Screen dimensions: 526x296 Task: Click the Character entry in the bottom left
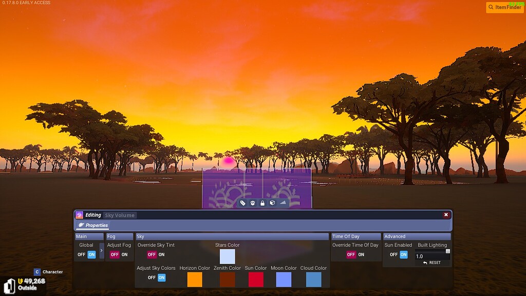tap(50, 271)
